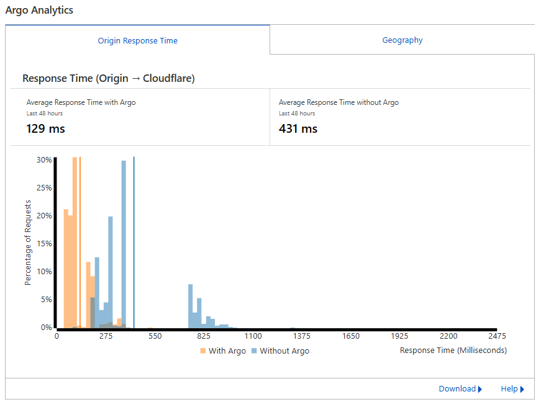Viewport: 541px width, 402px height.
Task: Open the Help link
Action: tap(509, 388)
